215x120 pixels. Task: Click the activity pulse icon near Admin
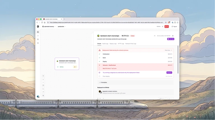tap(163, 27)
